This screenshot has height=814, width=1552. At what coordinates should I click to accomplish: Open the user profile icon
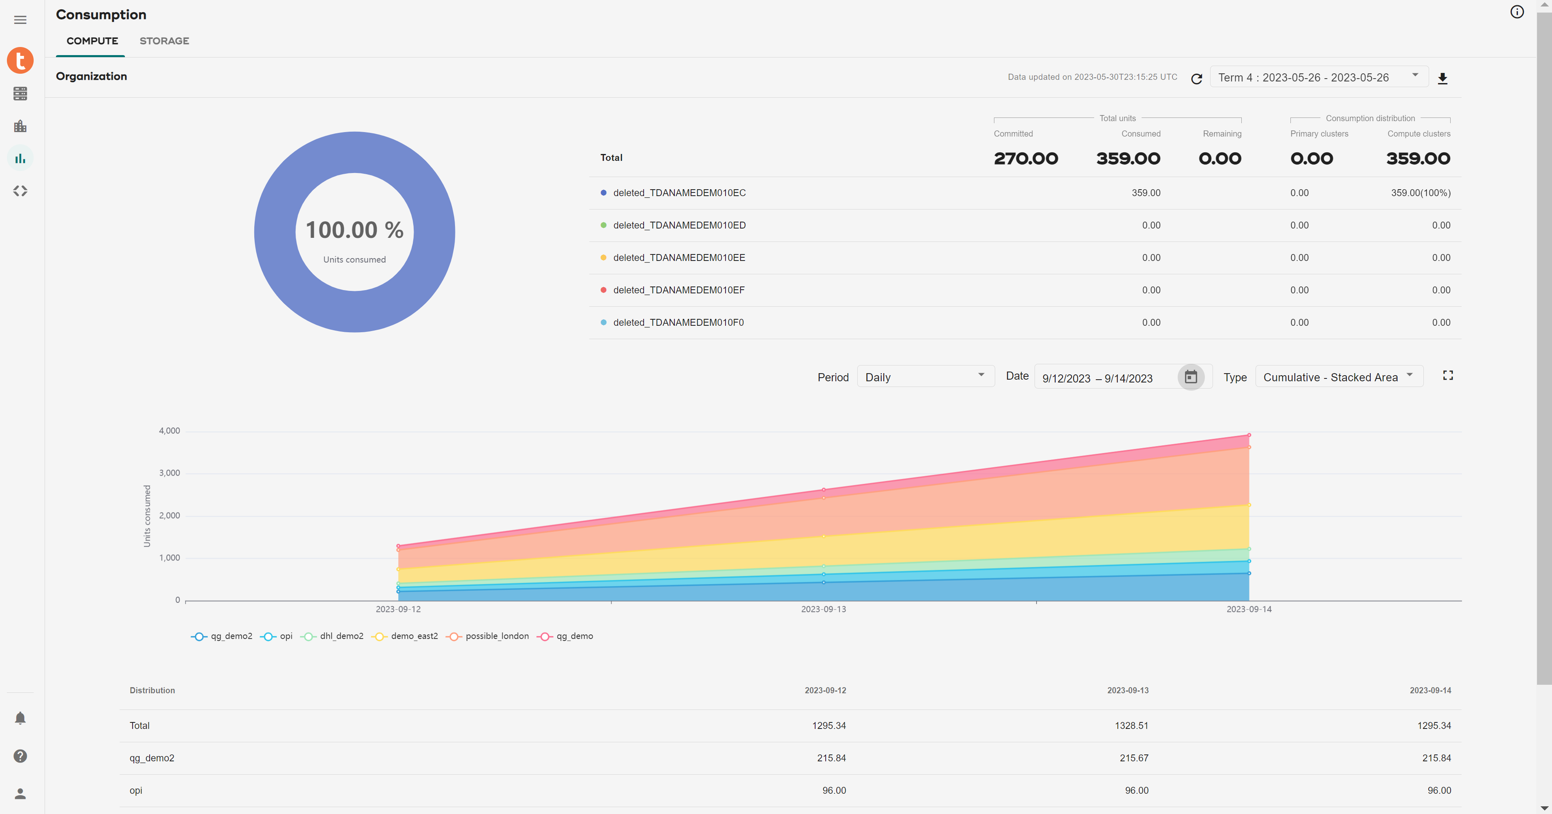pos(20,793)
